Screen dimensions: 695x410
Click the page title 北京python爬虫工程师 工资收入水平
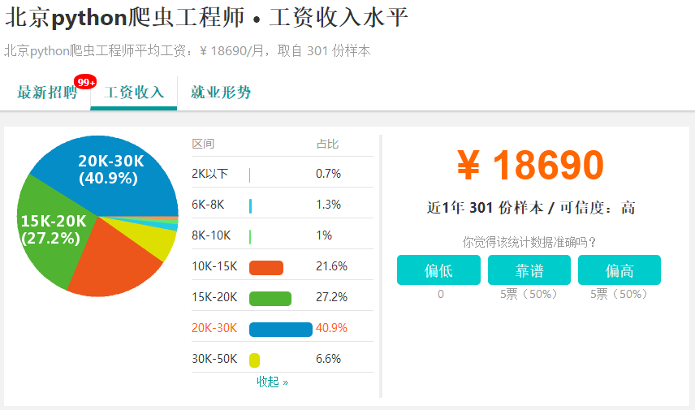point(206,18)
